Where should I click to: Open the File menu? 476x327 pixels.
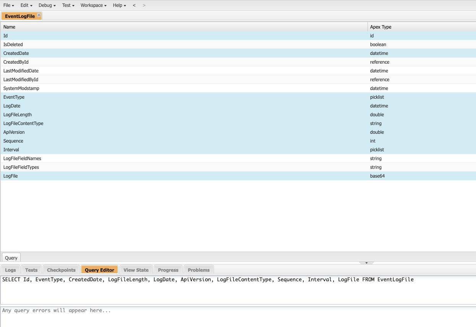pyautogui.click(x=8, y=5)
